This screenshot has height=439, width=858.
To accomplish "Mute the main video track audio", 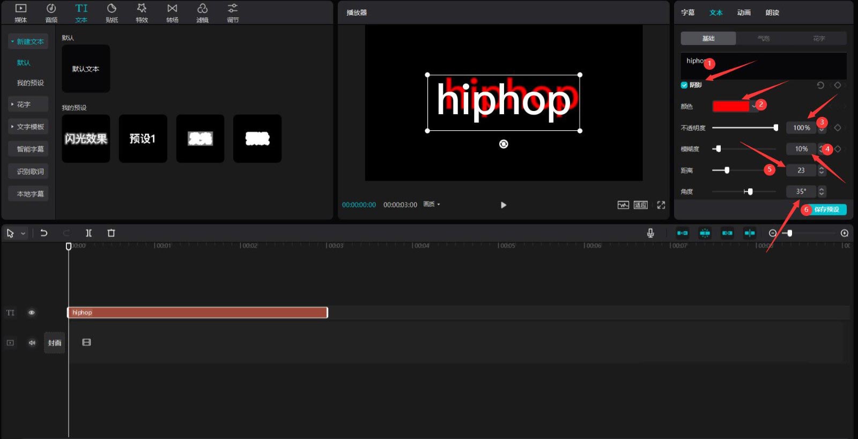I will pyautogui.click(x=32, y=343).
